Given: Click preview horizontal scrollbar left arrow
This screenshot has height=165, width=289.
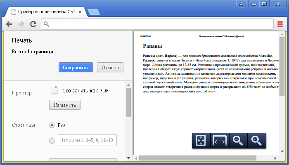Looking at the screenshot, I should (x=136, y=158).
